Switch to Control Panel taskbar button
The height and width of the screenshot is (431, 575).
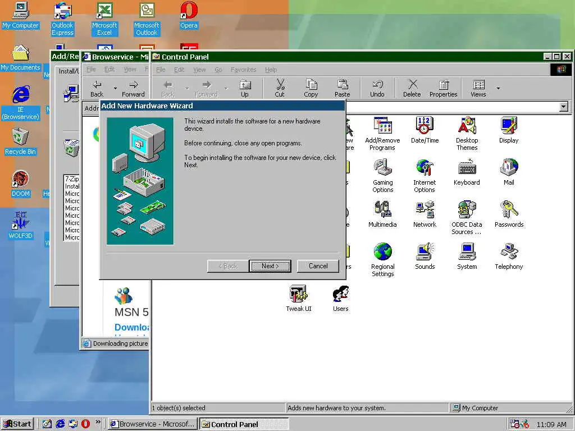click(244, 424)
